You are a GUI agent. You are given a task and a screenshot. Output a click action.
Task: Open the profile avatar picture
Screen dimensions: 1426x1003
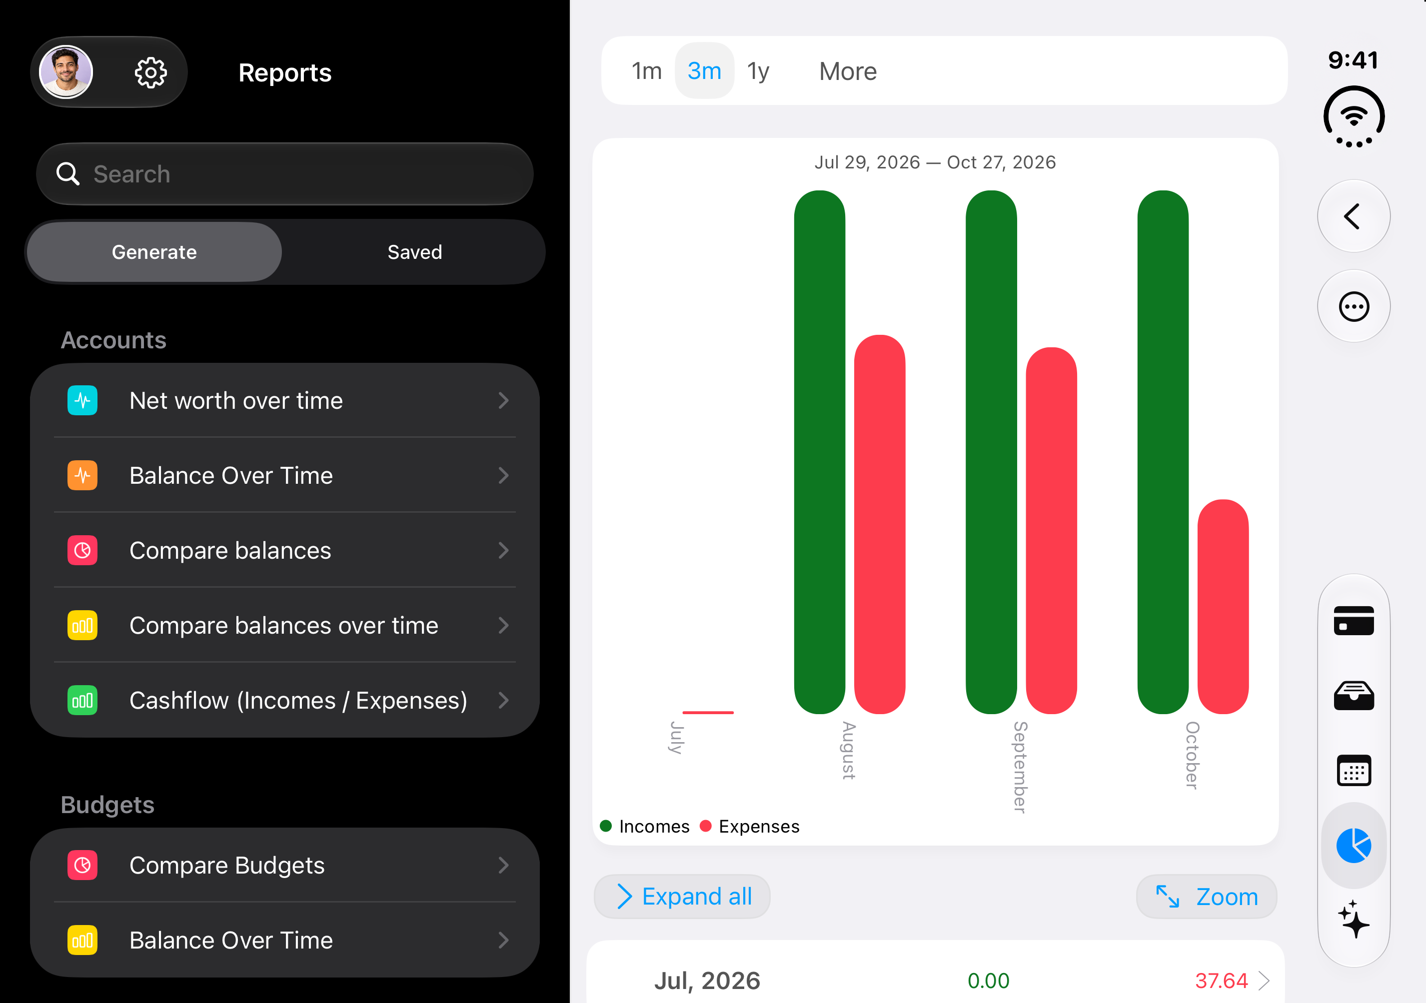click(x=66, y=72)
